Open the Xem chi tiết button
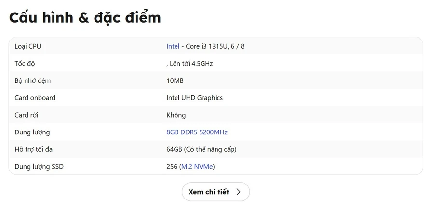 (216, 192)
